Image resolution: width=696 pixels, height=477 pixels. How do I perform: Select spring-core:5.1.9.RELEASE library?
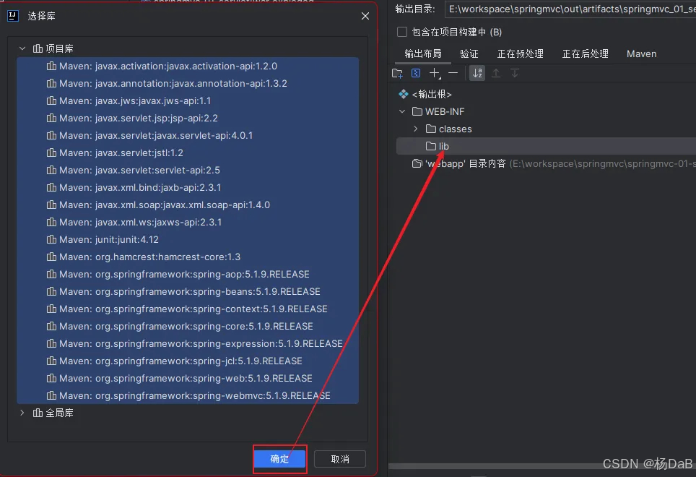pos(187,326)
